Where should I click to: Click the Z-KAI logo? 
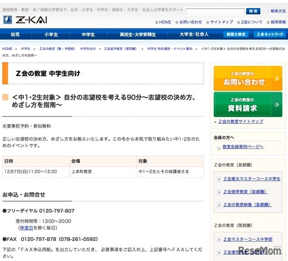[x=25, y=20]
